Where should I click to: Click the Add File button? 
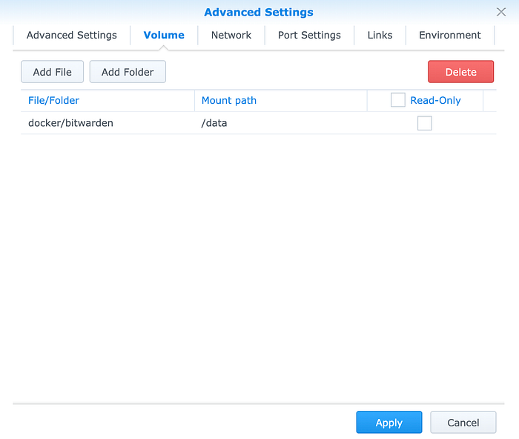[x=53, y=72]
